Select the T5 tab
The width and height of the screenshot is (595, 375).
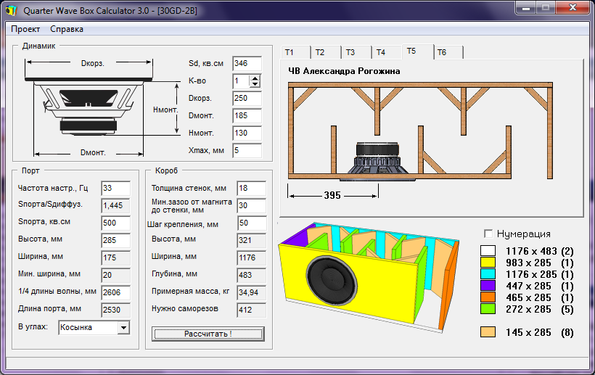coord(417,51)
